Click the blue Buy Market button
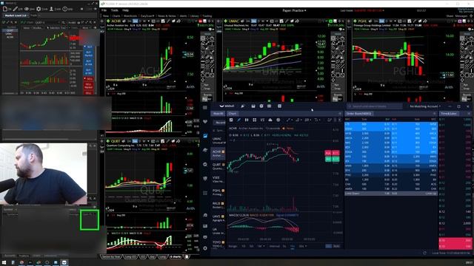 click(89, 54)
